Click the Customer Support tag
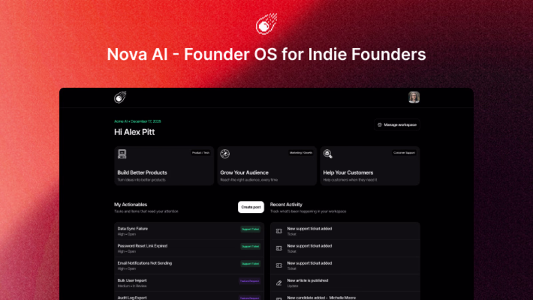 tap(404, 152)
